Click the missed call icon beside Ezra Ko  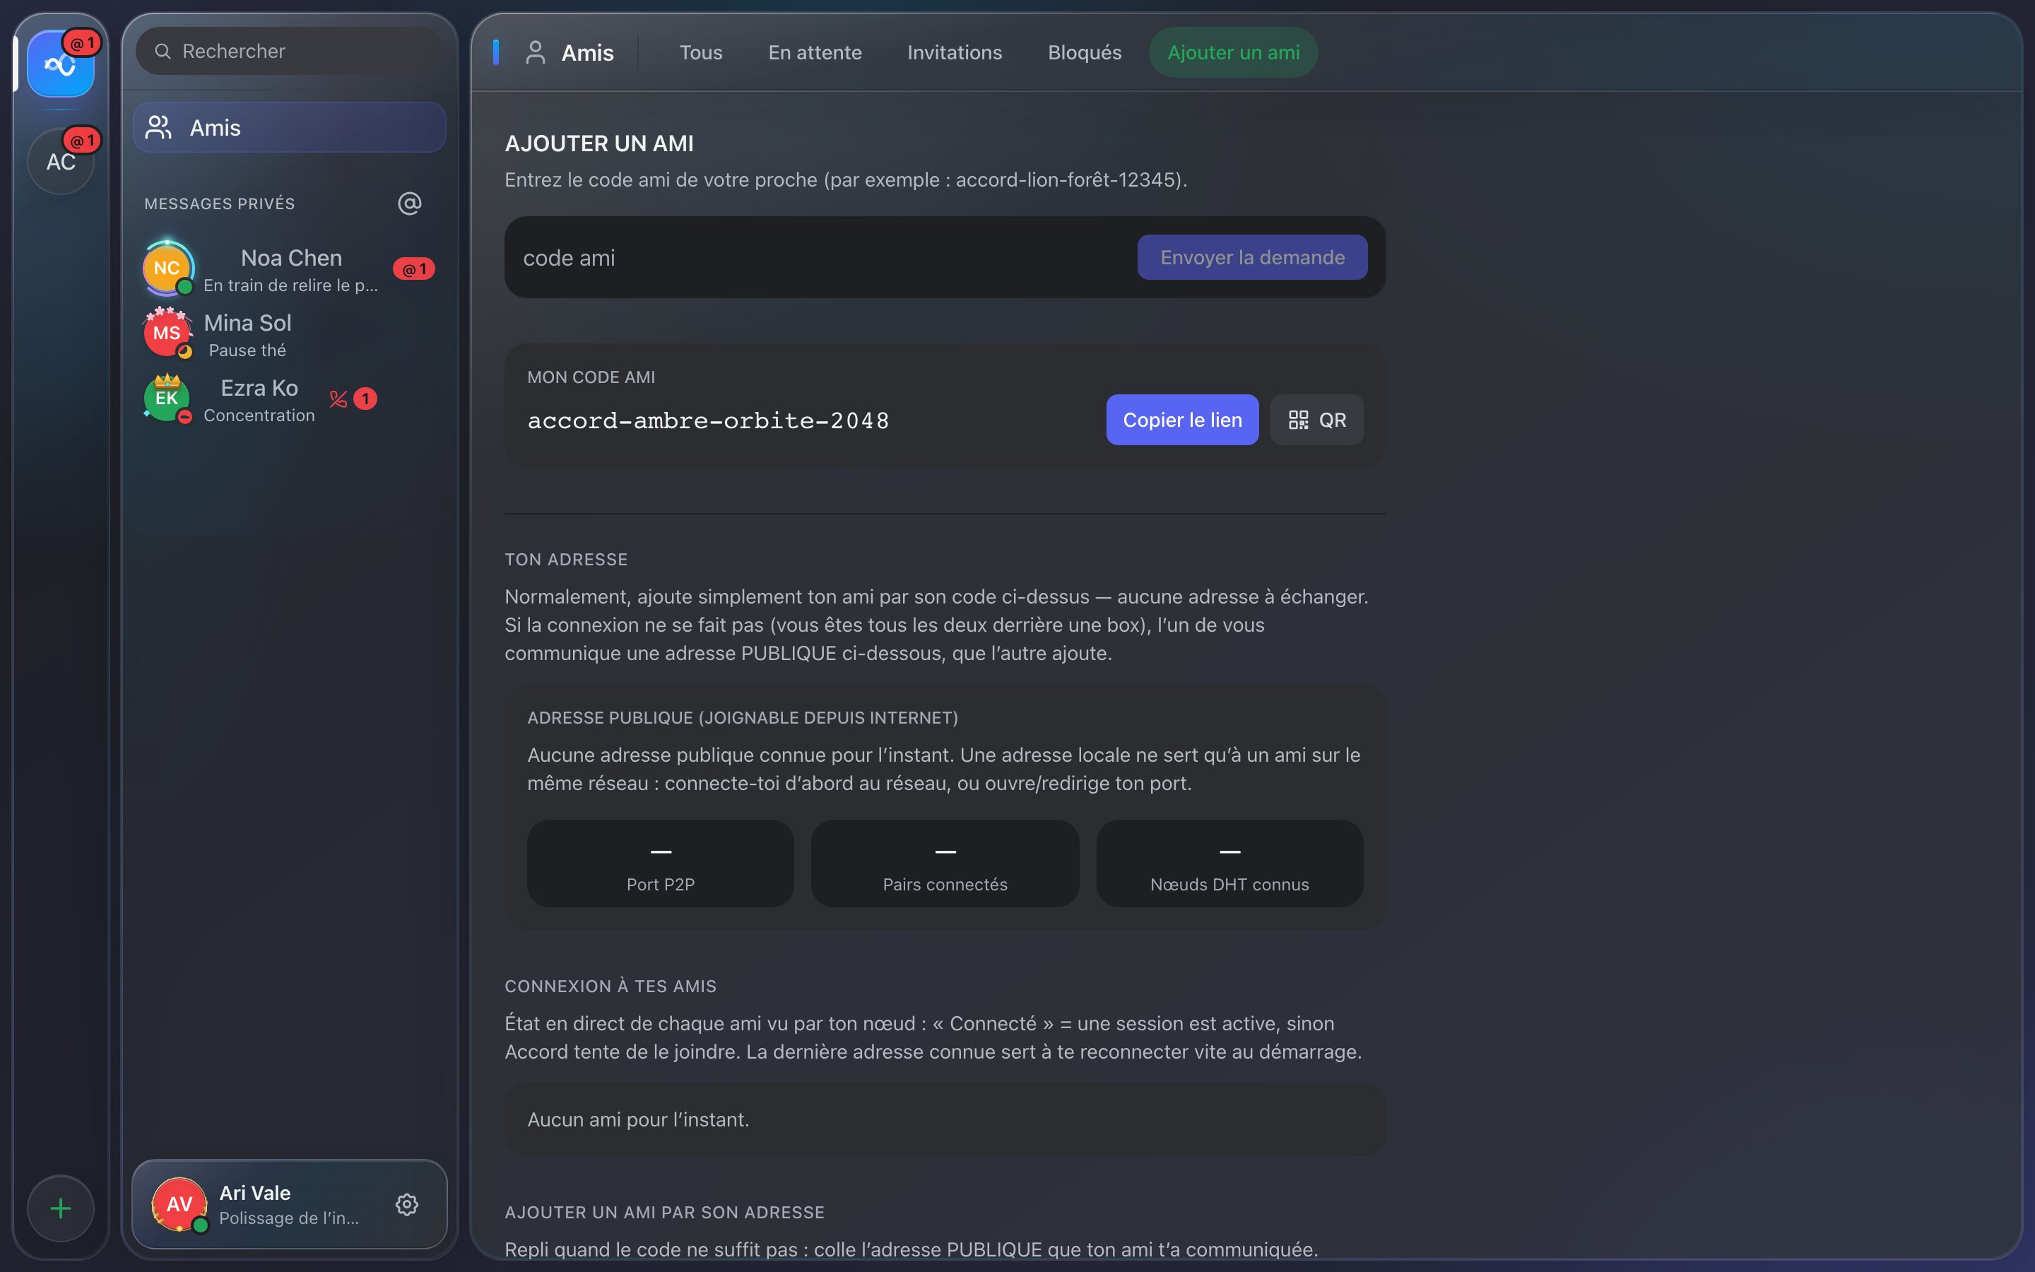[x=338, y=399]
